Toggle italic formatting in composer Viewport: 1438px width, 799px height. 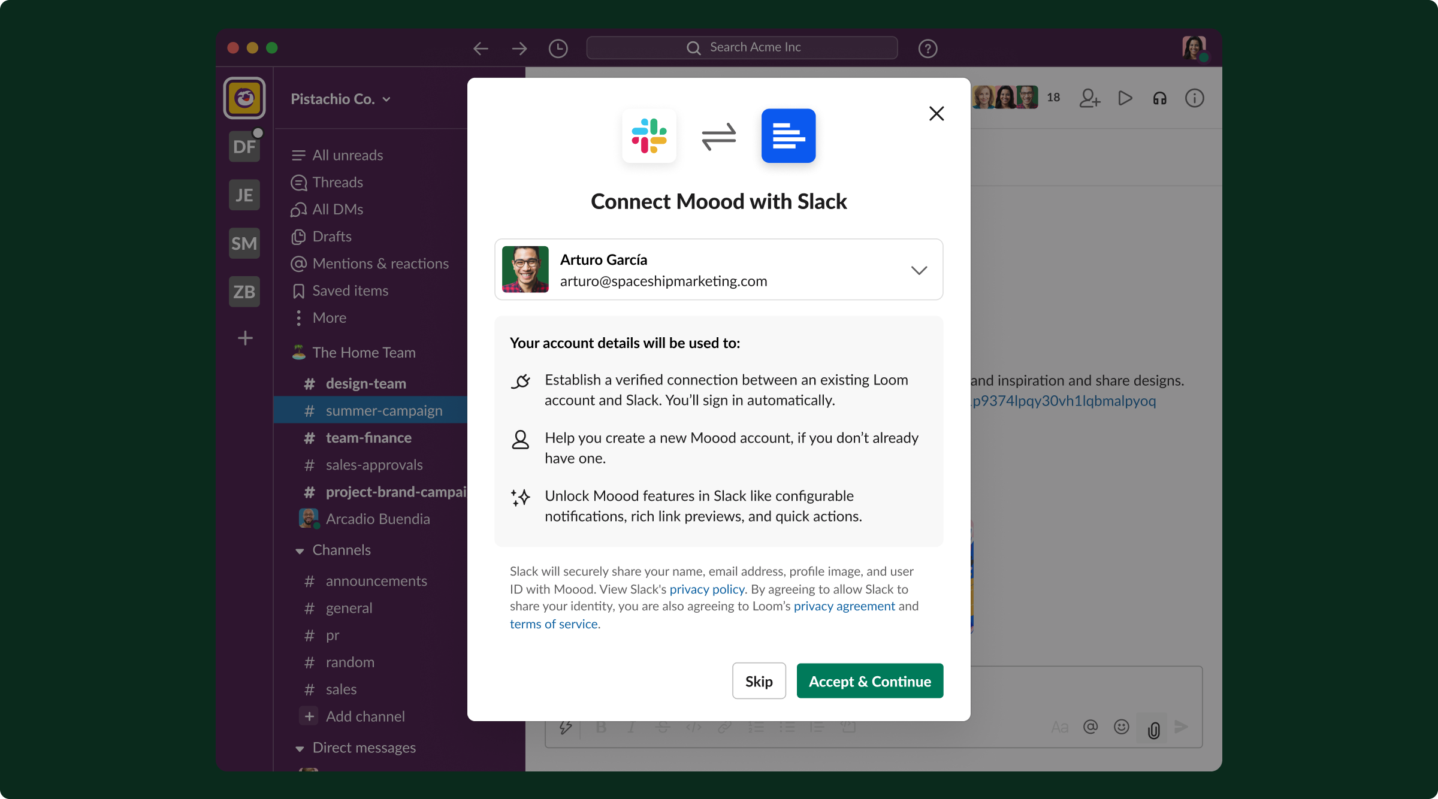click(632, 727)
